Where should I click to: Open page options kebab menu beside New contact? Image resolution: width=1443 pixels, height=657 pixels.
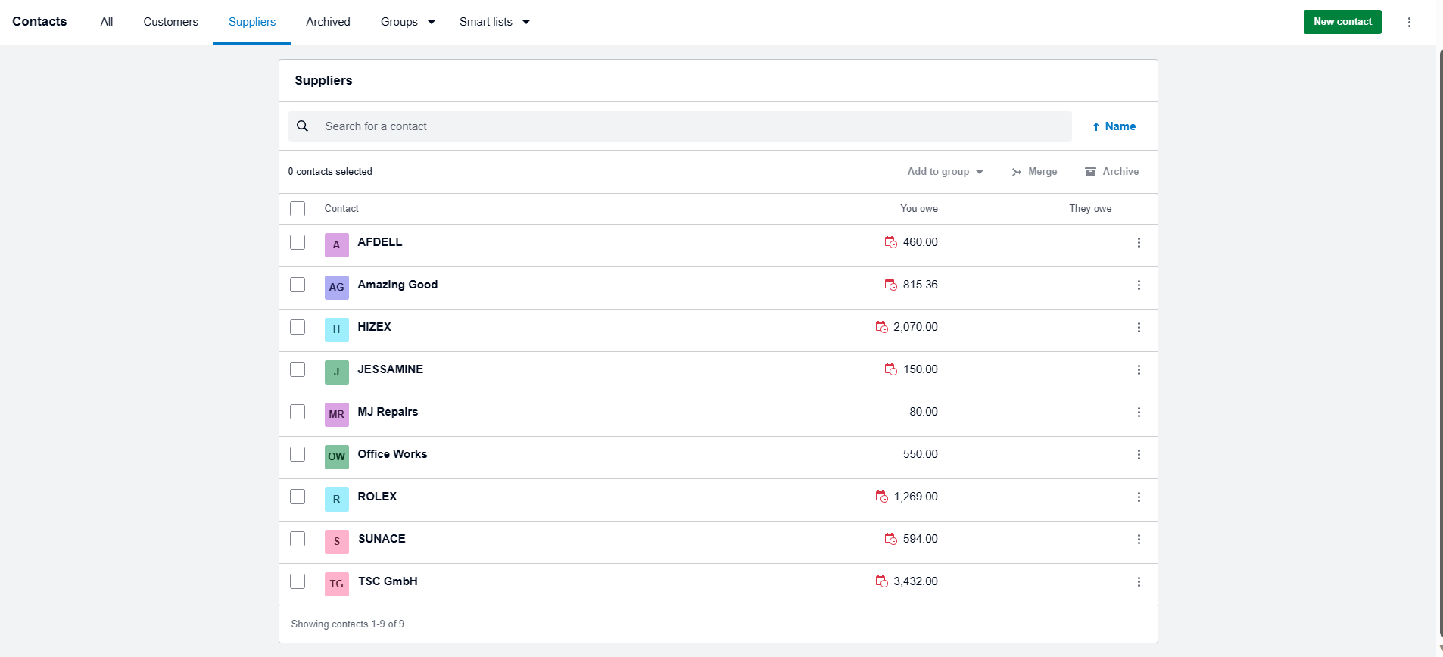[x=1409, y=22]
